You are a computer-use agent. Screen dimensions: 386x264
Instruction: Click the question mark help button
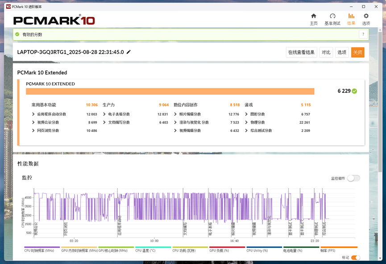tap(363, 34)
